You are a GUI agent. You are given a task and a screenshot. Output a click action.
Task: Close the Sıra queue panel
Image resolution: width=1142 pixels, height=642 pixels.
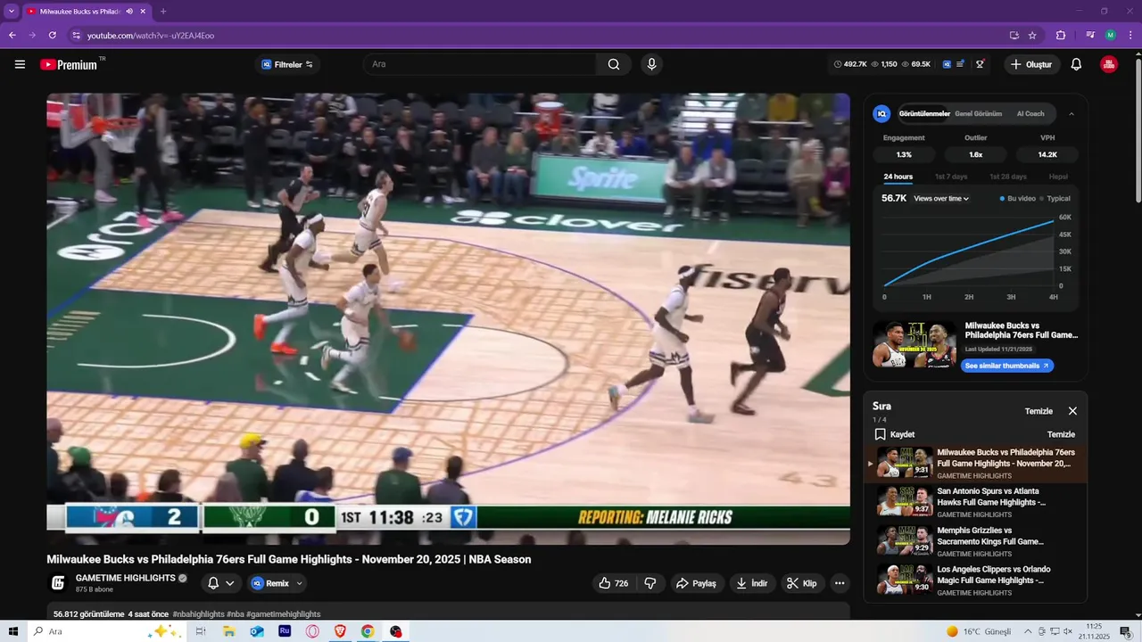coord(1072,411)
